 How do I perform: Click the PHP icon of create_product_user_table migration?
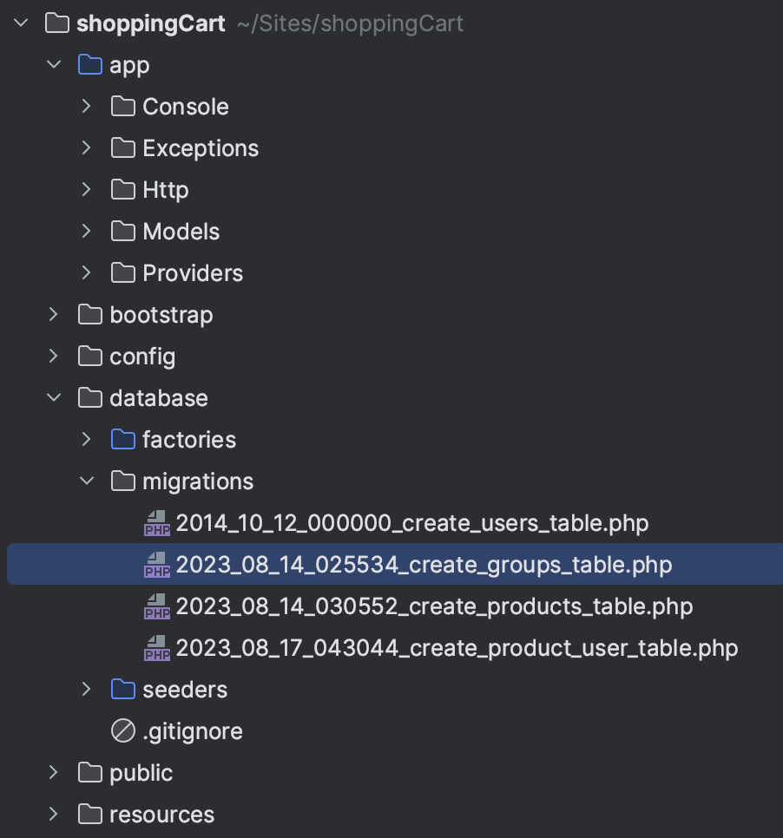[157, 648]
